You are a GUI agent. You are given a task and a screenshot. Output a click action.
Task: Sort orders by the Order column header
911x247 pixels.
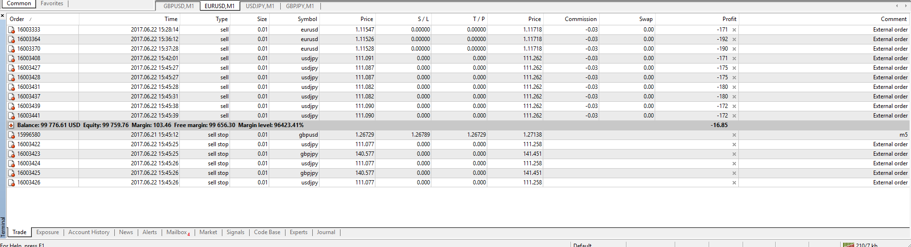click(17, 19)
